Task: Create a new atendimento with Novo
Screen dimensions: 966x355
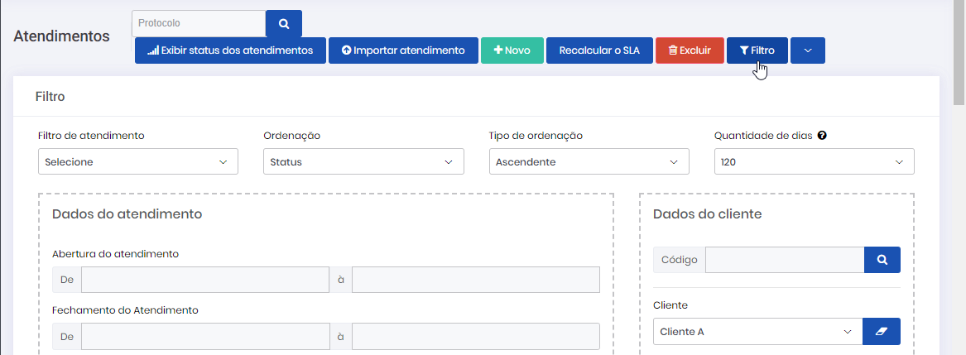Action: point(512,50)
